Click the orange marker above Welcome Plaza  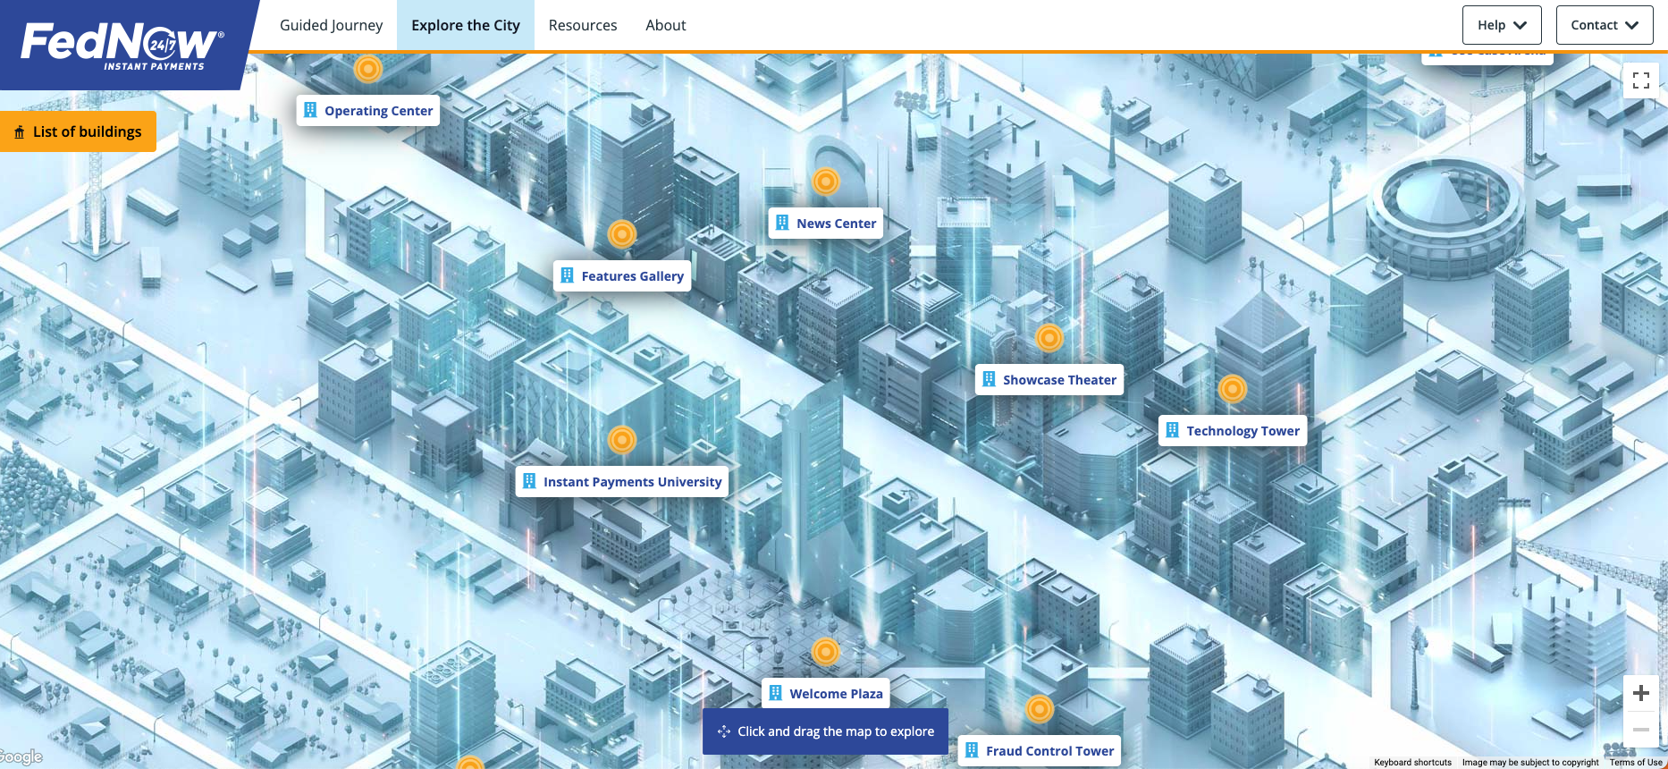pyautogui.click(x=825, y=652)
